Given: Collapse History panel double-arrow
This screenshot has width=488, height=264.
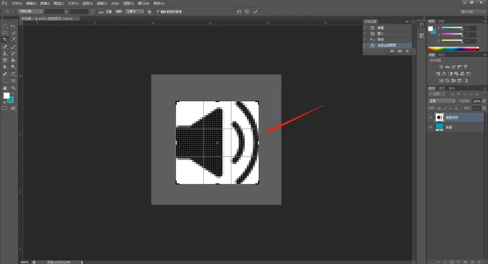Looking at the screenshot, I should pyautogui.click(x=407, y=22).
